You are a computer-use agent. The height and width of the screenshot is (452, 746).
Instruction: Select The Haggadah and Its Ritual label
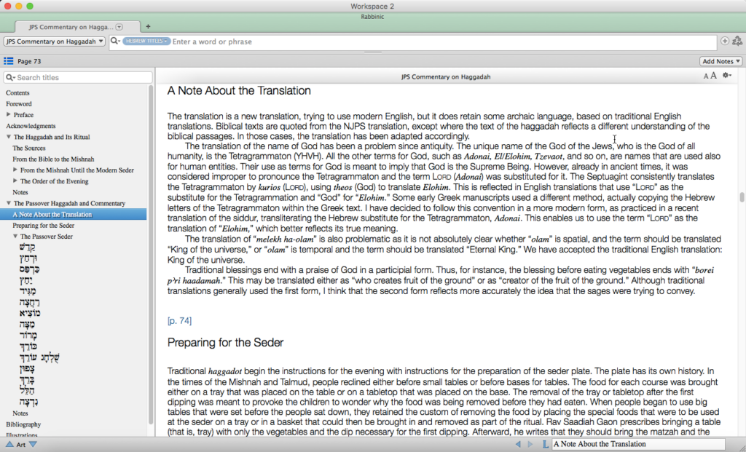(x=52, y=137)
